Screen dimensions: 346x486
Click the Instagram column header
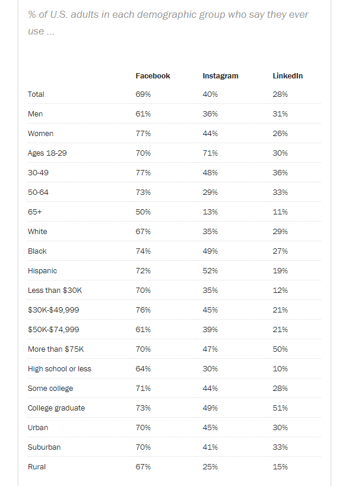tap(220, 76)
